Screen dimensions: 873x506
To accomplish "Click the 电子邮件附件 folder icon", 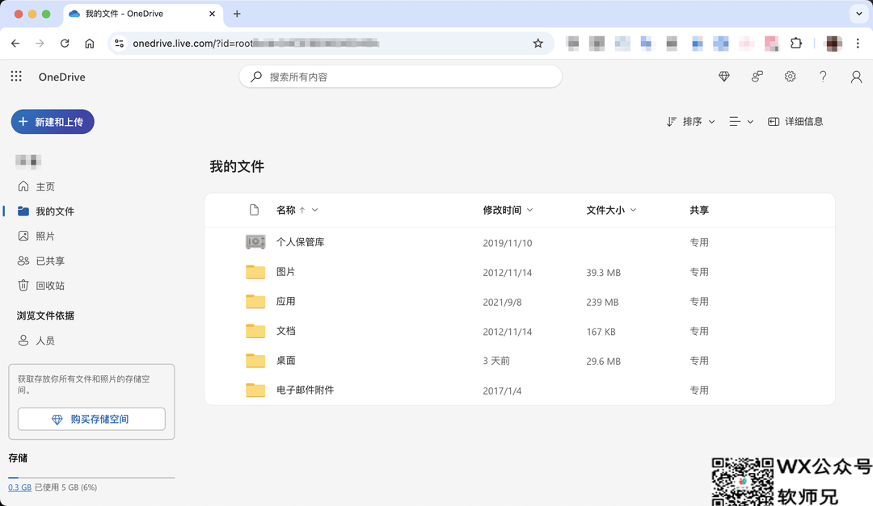I will pyautogui.click(x=255, y=390).
